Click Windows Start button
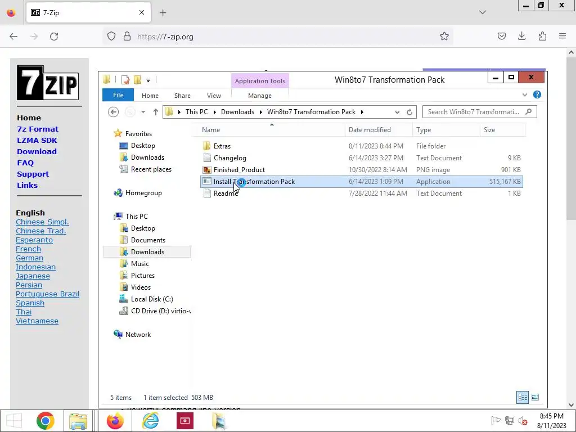Screen dimensions: 576x432 tap(14, 421)
